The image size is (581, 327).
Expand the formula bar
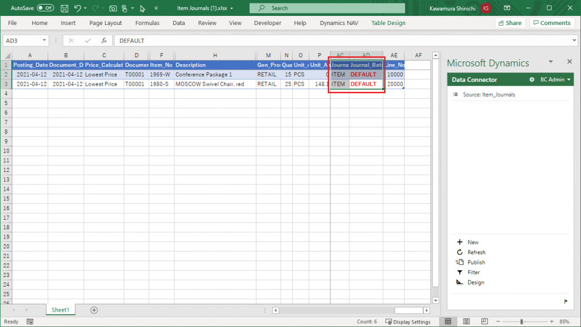coord(574,40)
